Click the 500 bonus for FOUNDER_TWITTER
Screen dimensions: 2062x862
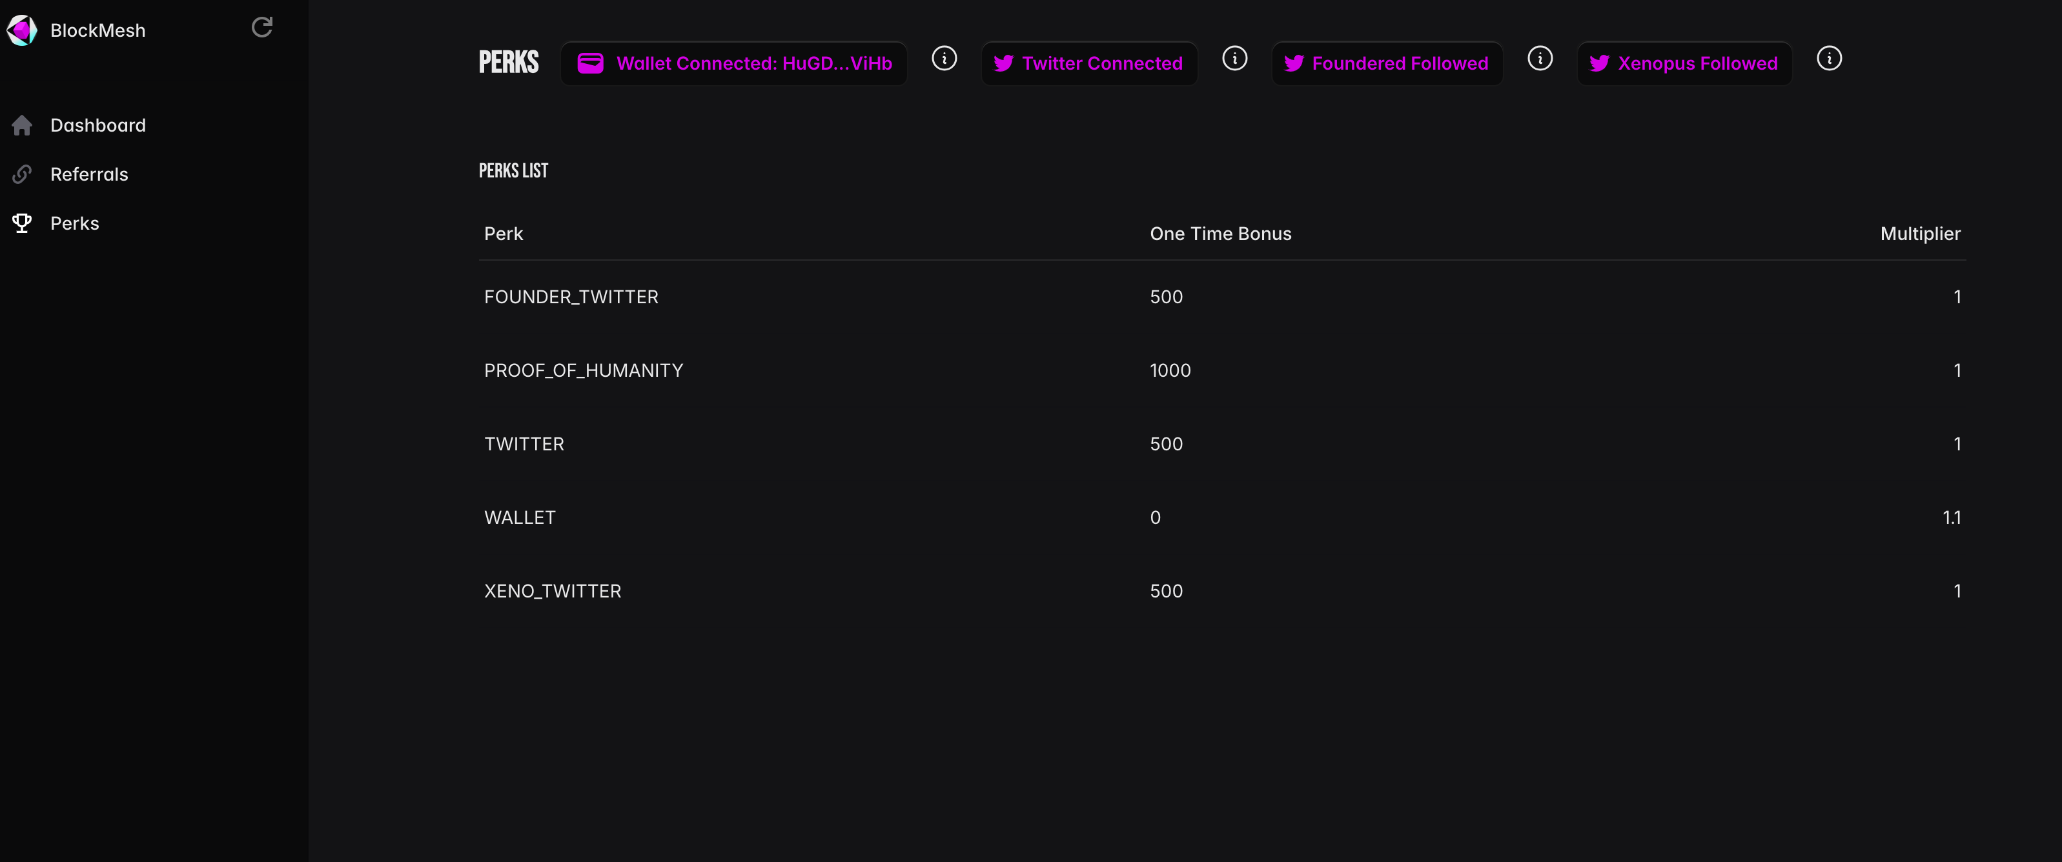click(1167, 297)
